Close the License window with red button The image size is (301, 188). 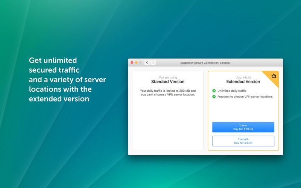[132, 63]
